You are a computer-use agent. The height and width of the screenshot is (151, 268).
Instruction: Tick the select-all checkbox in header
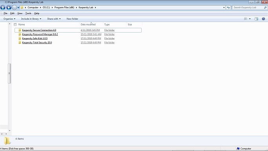15,25
